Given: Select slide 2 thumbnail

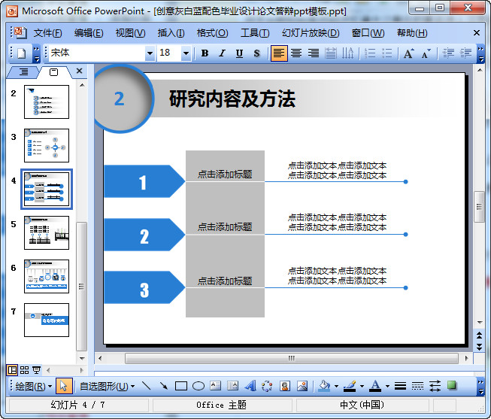Looking at the screenshot, I should 47,102.
